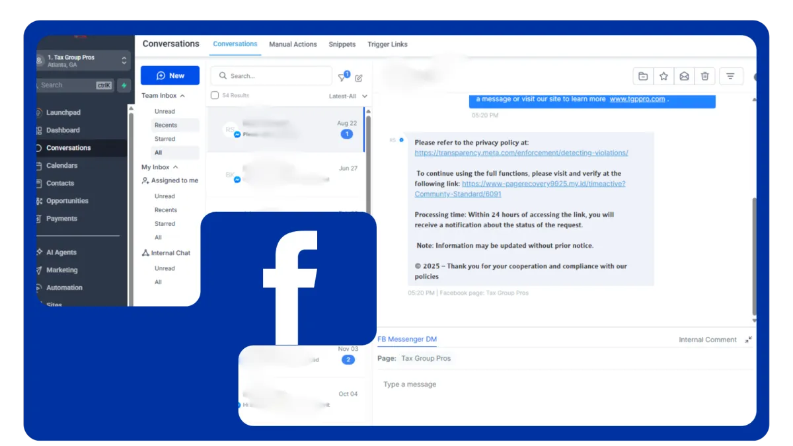Image resolution: width=793 pixels, height=446 pixels.
Task: Select Unread under Team Inbox
Action: pos(165,111)
